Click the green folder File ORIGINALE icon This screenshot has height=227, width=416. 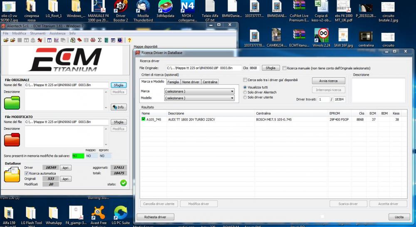[x=12, y=103]
